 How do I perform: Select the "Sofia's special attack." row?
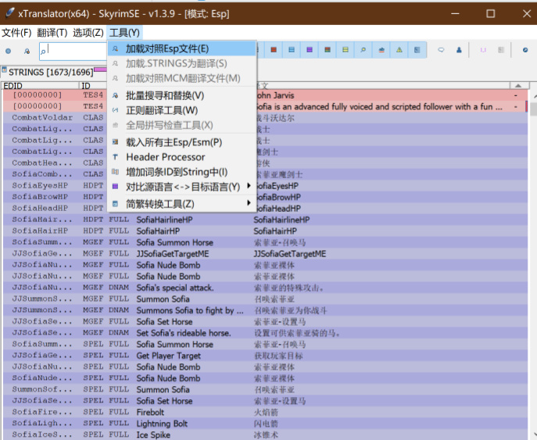pos(266,288)
